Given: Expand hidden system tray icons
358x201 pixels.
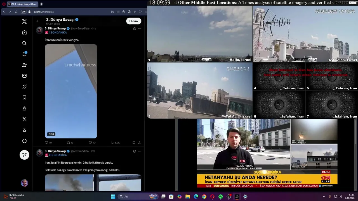Looking at the screenshot, I should tap(324, 197).
